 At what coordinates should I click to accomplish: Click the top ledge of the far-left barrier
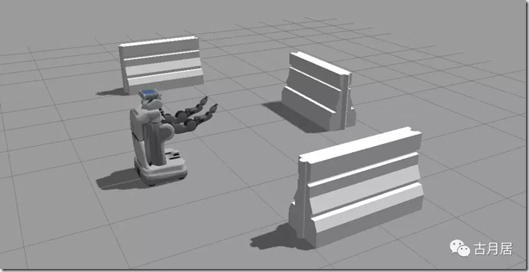[x=158, y=42]
